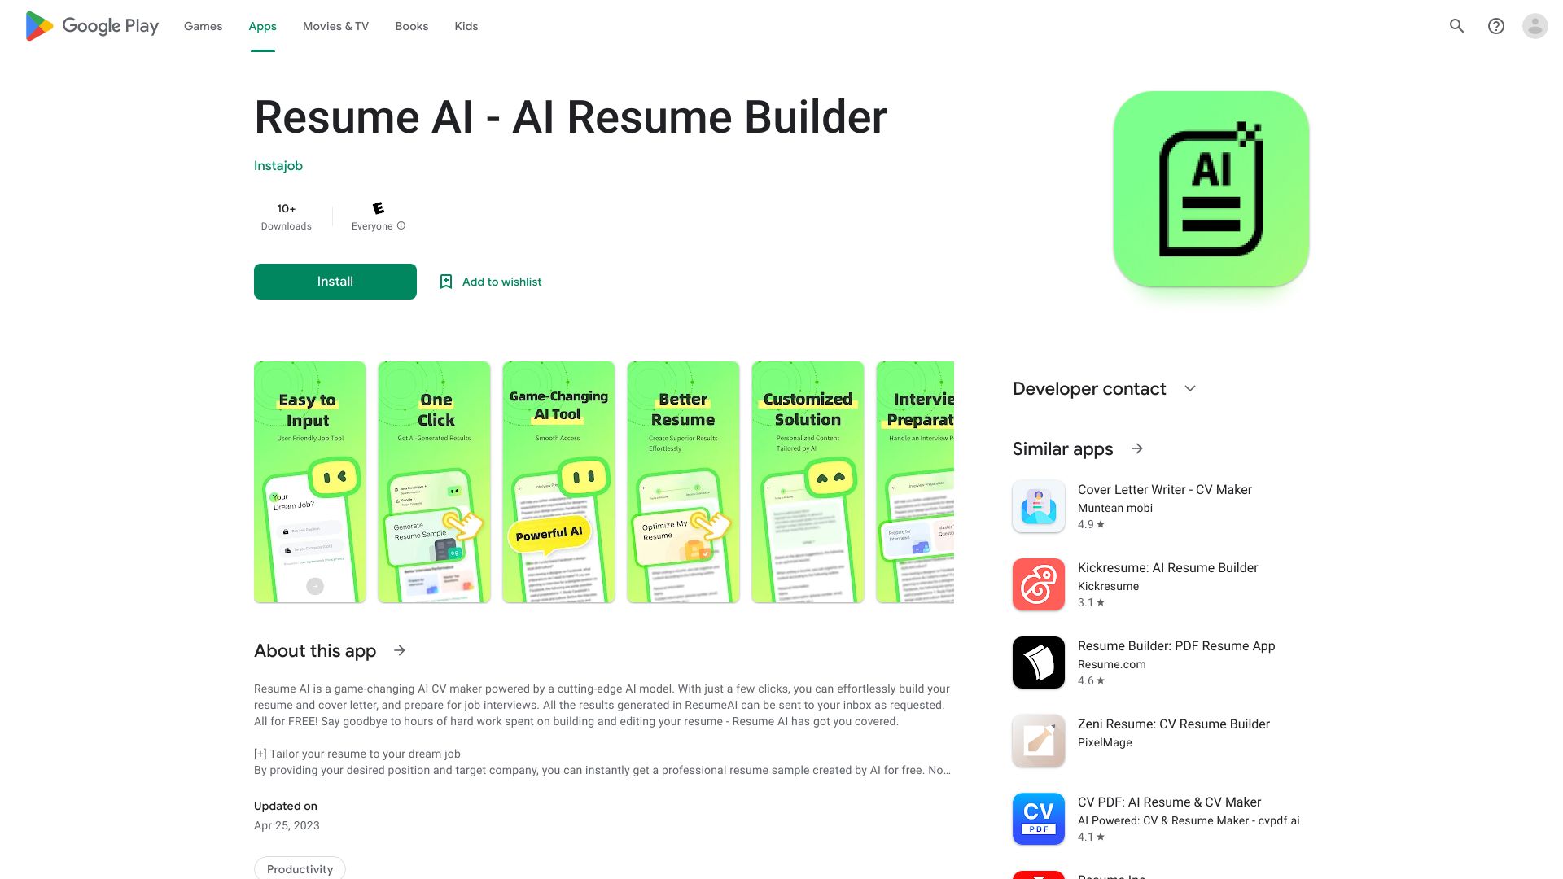
Task: Click the Productivity category tag
Action: [299, 868]
